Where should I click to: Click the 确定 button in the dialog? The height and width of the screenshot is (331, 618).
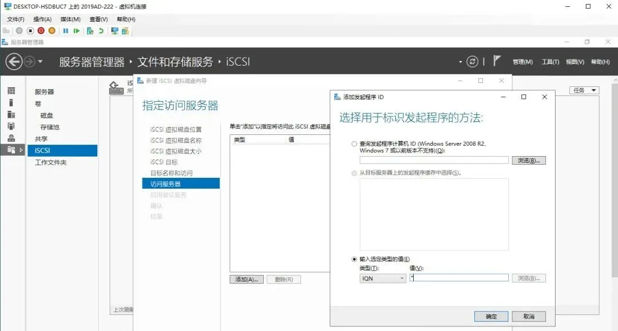coord(491,316)
